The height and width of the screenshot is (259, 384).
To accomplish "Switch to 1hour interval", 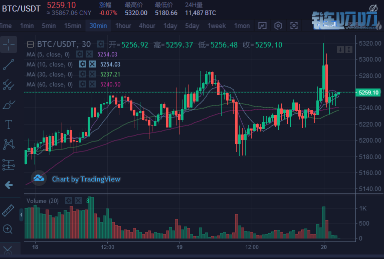I will coord(123,25).
